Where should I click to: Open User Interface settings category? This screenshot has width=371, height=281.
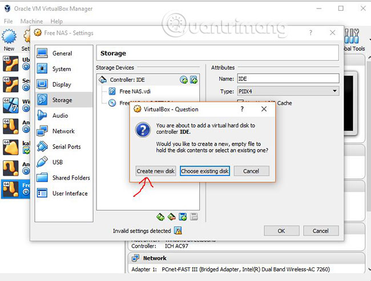click(x=64, y=194)
